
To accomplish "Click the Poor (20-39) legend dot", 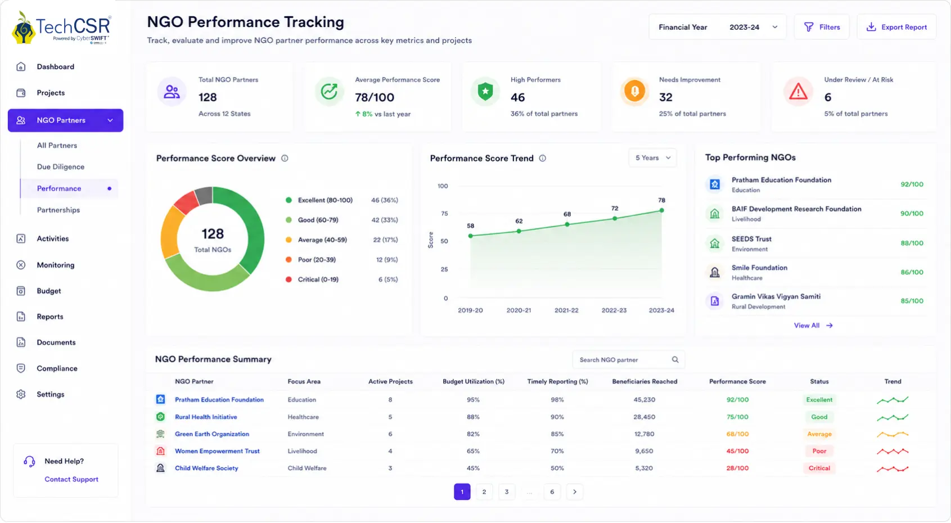I will (x=289, y=260).
